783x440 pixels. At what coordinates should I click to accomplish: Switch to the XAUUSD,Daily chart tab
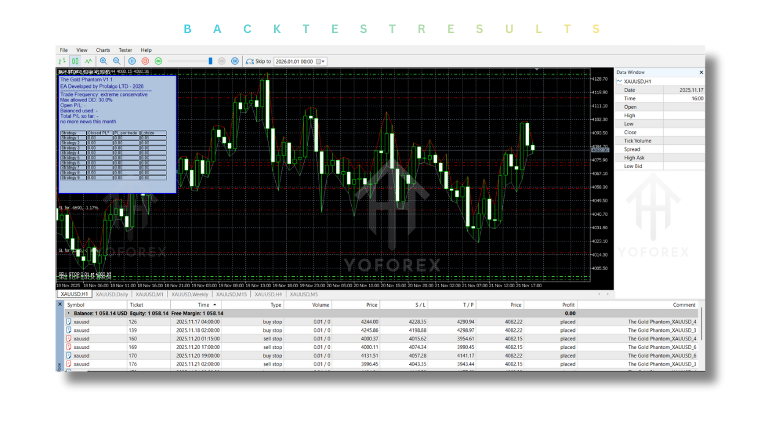point(112,295)
